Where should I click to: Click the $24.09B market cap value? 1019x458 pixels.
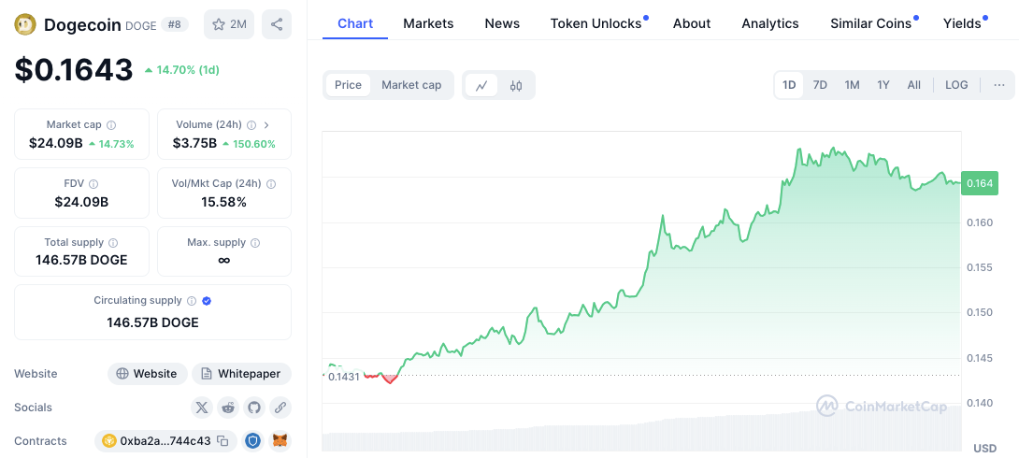tap(56, 144)
